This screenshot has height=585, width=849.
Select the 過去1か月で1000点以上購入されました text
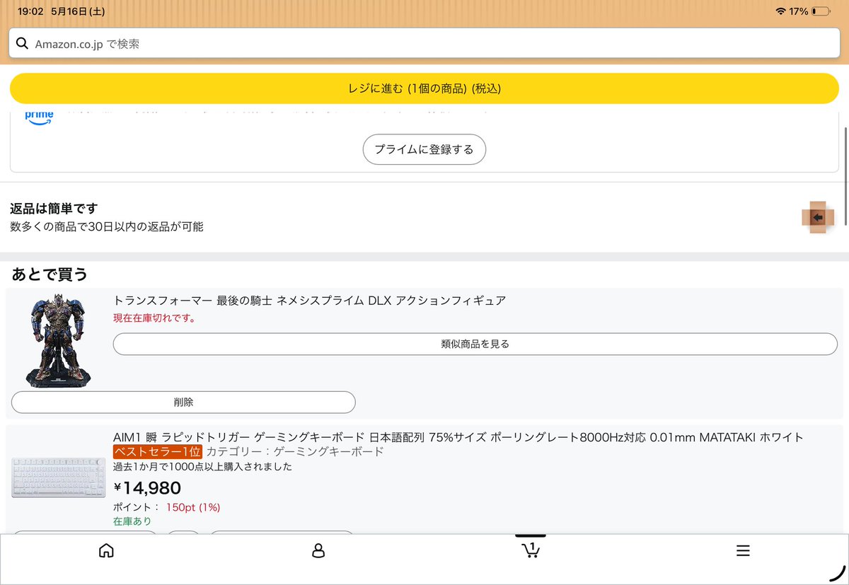[203, 467]
